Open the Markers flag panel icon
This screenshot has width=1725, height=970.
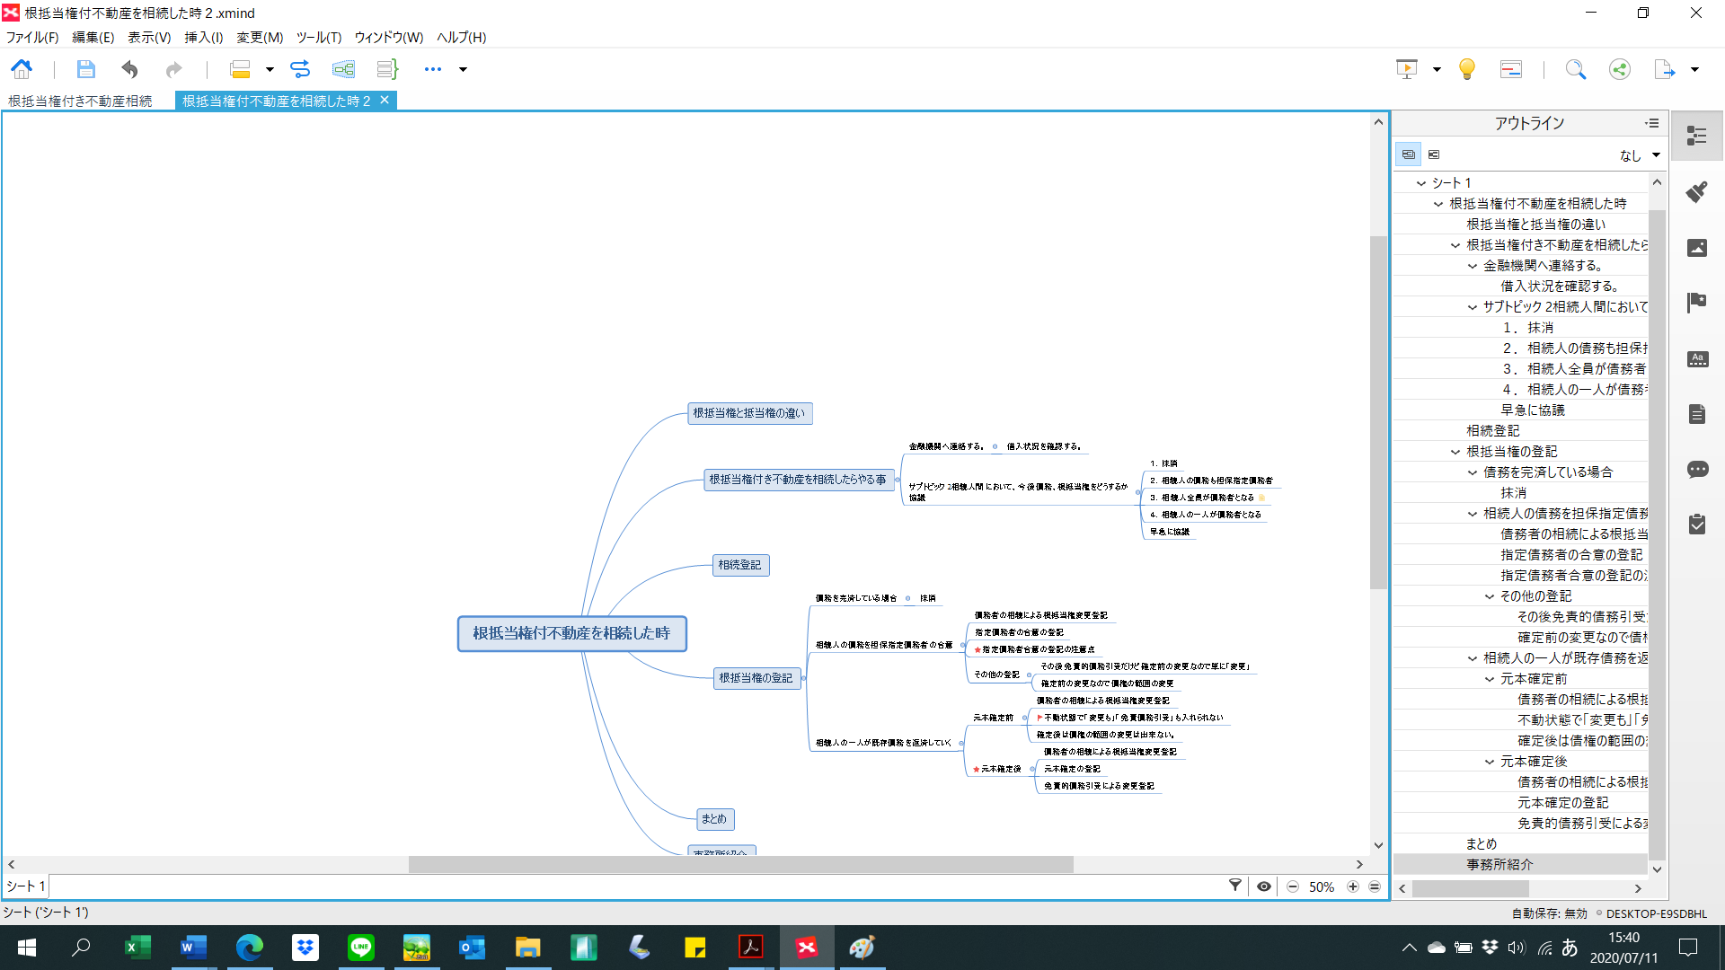click(1696, 303)
